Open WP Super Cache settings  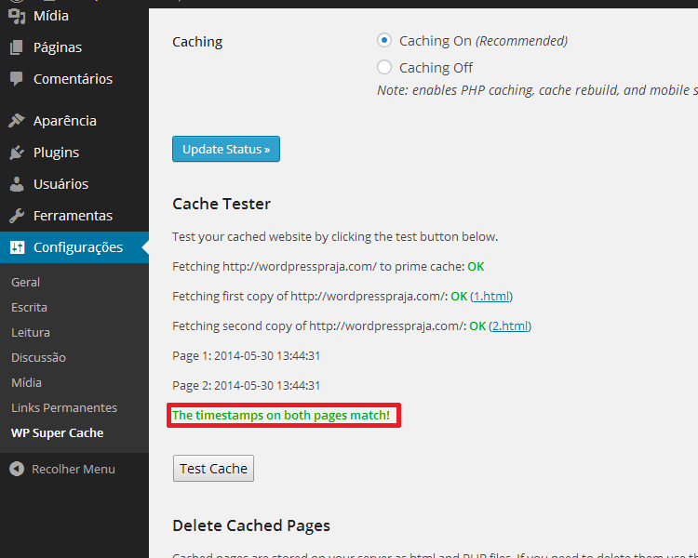click(x=58, y=432)
